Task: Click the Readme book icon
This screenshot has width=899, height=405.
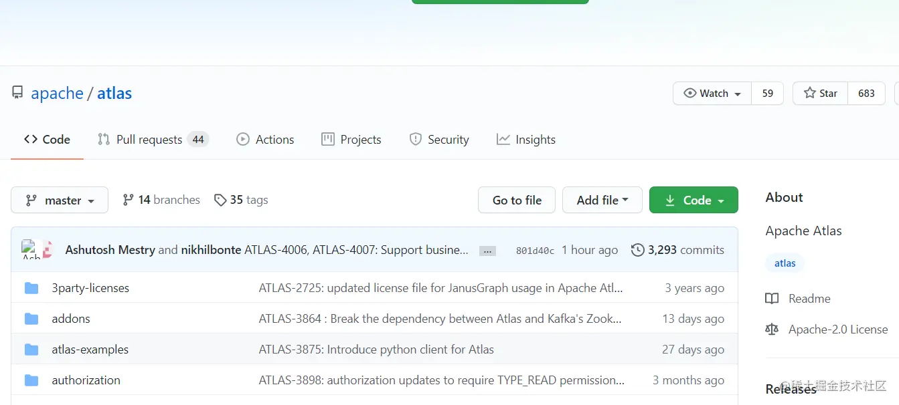Action: coord(772,299)
